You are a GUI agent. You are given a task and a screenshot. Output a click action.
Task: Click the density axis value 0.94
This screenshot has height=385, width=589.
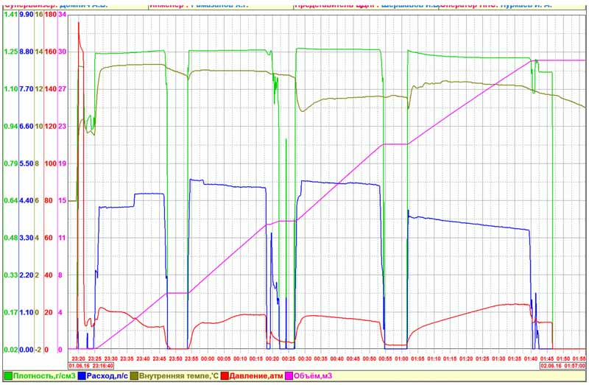pyautogui.click(x=10, y=126)
